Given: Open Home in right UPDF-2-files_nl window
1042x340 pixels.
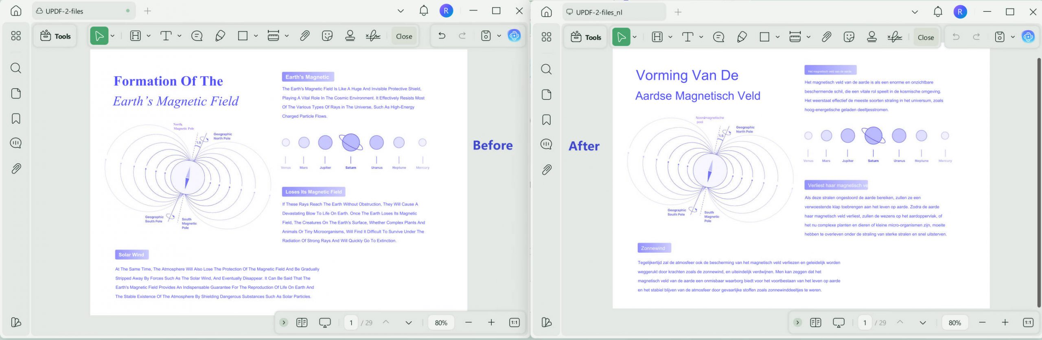Looking at the screenshot, I should [x=546, y=12].
